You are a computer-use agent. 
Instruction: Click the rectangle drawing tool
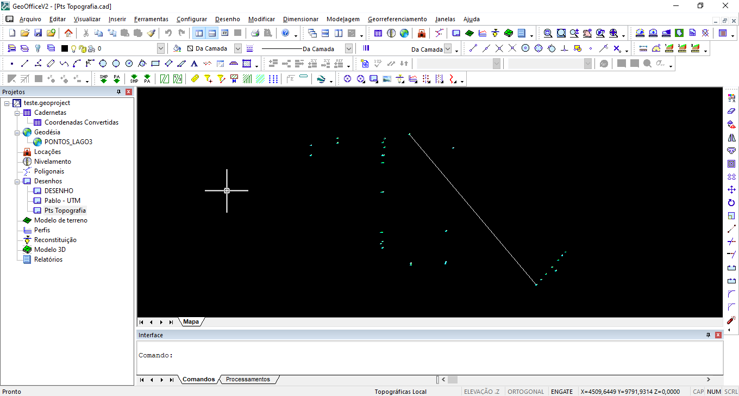click(155, 64)
